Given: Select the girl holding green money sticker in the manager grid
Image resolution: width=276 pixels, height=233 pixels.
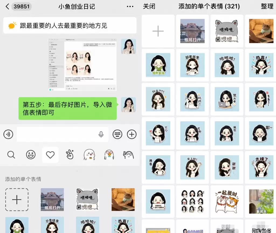Looking at the screenshot, I should [x=158, y=65].
